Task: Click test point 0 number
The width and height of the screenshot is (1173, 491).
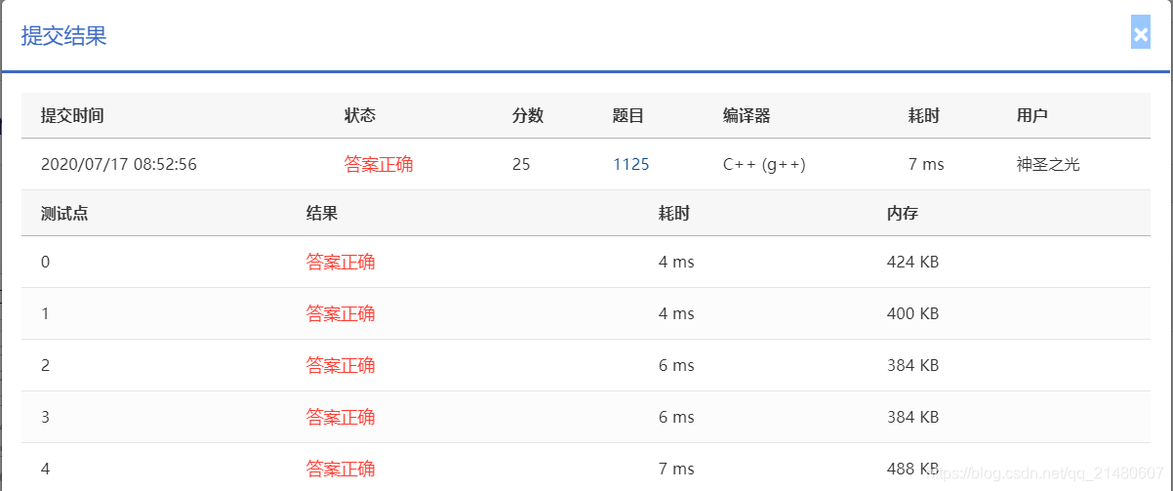Action: (x=46, y=262)
